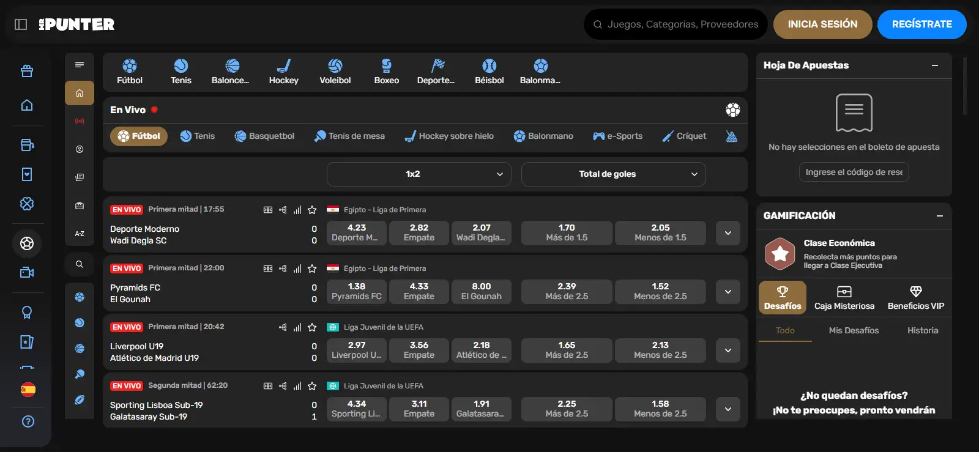979x452 pixels.
Task: Select the Béisbol sport in the top sports bar
Action: (x=489, y=72)
